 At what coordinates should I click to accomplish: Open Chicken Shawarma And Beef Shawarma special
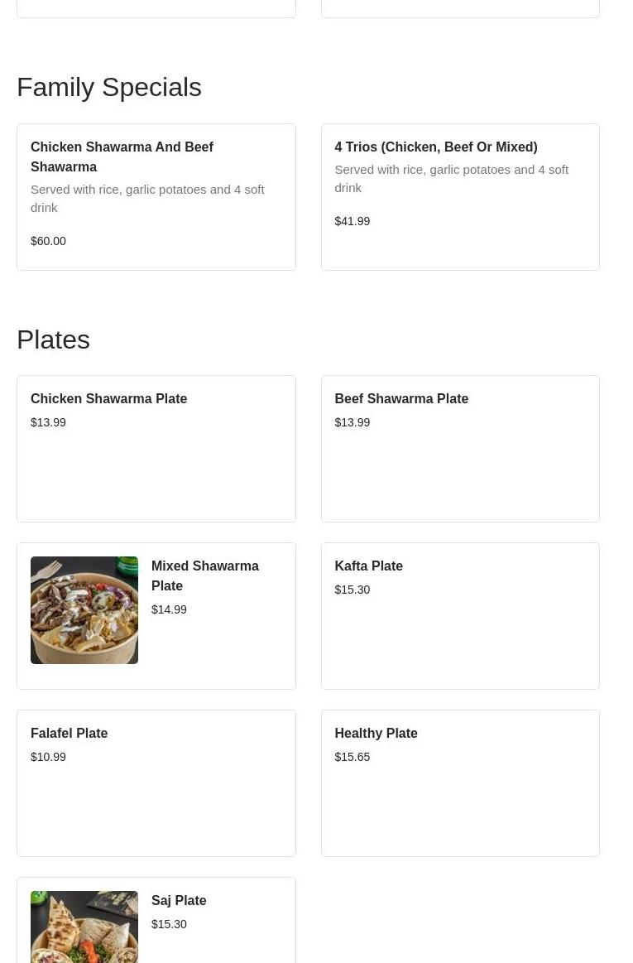point(122,156)
